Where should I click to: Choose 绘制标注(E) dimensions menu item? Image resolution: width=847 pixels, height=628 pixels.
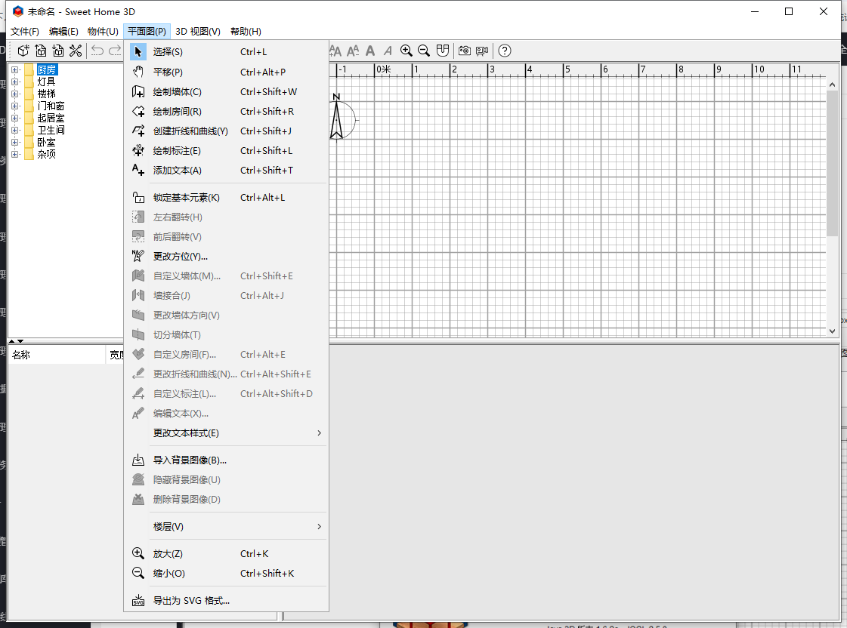pyautogui.click(x=226, y=150)
